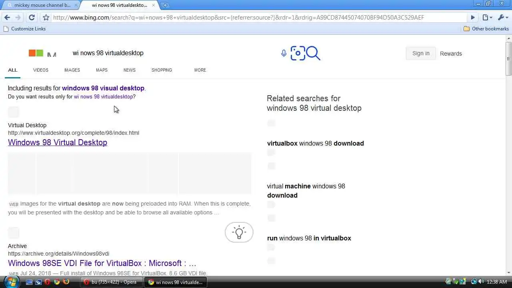
Task: Open the Rewards link
Action: click(x=451, y=54)
